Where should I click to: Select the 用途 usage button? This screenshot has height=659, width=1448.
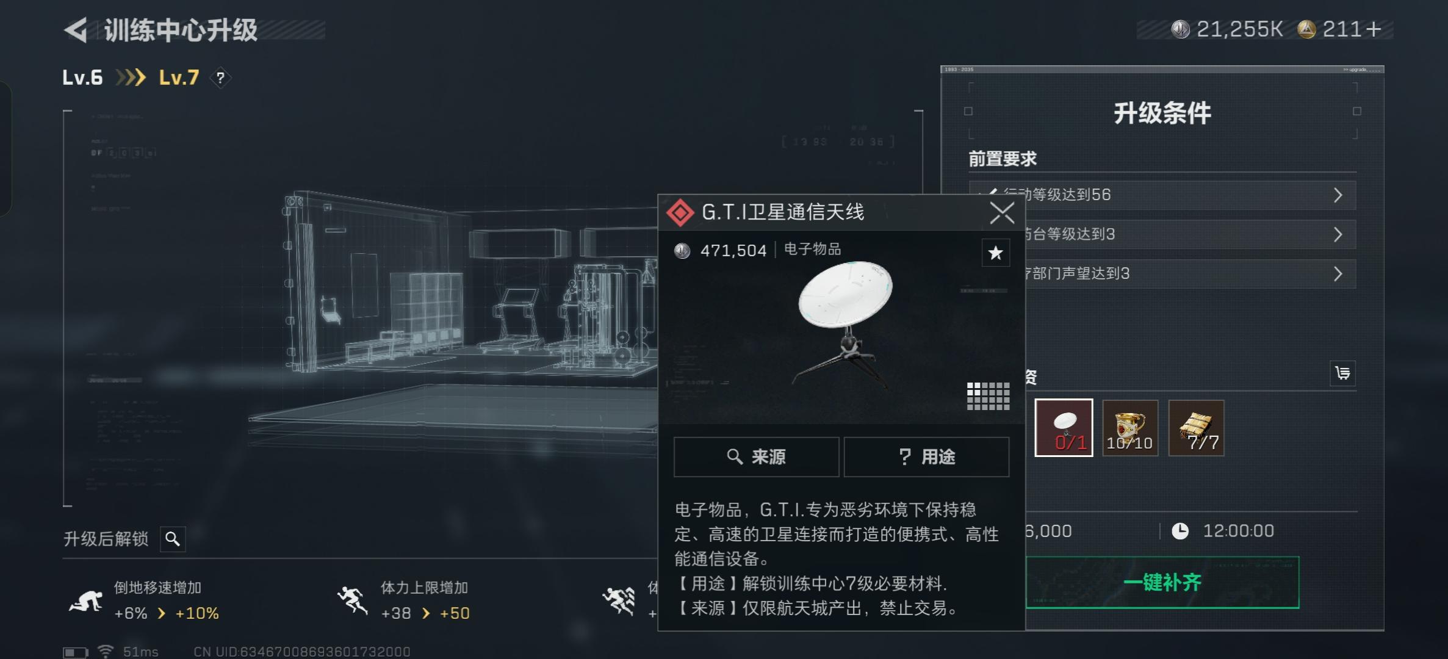pyautogui.click(x=926, y=456)
